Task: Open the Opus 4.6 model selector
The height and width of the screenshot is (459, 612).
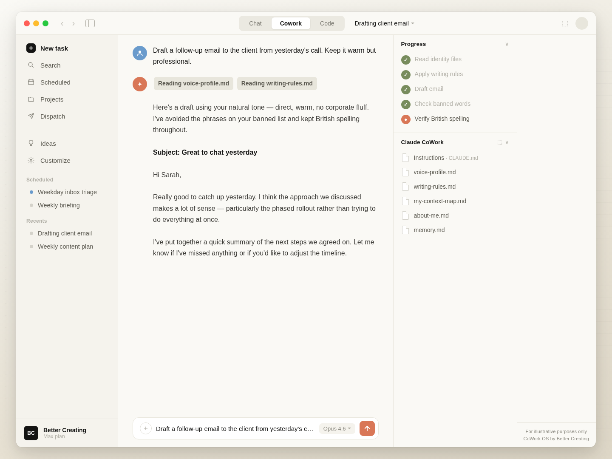Action: (337, 428)
